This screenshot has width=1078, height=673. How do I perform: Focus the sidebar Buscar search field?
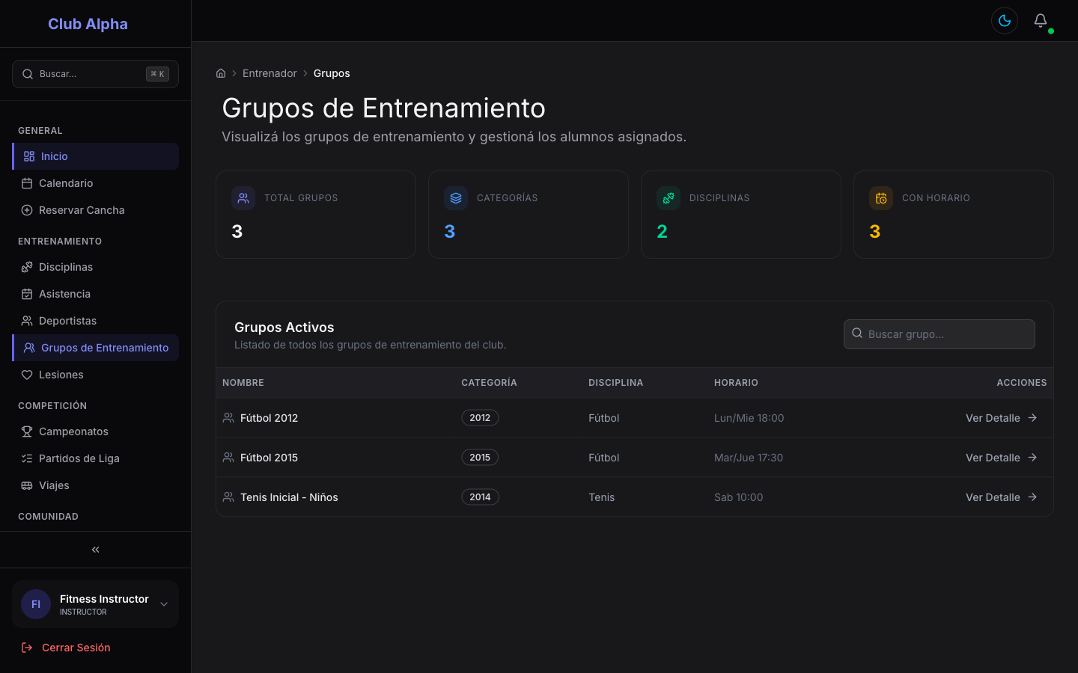point(95,74)
